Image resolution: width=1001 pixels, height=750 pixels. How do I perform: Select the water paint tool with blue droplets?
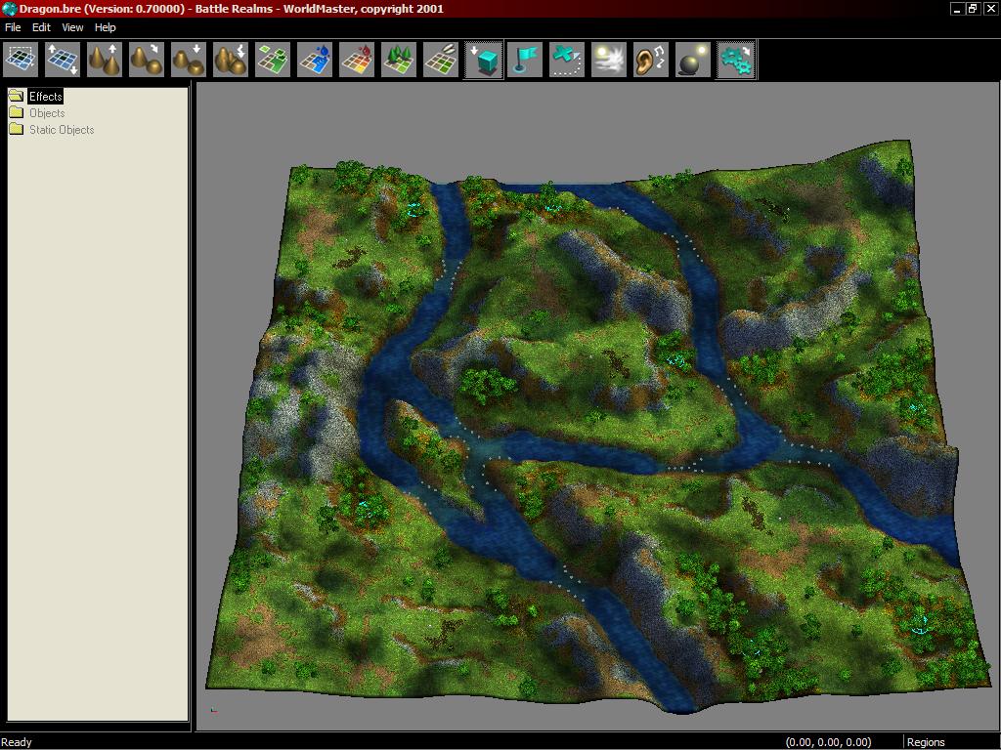[x=315, y=60]
